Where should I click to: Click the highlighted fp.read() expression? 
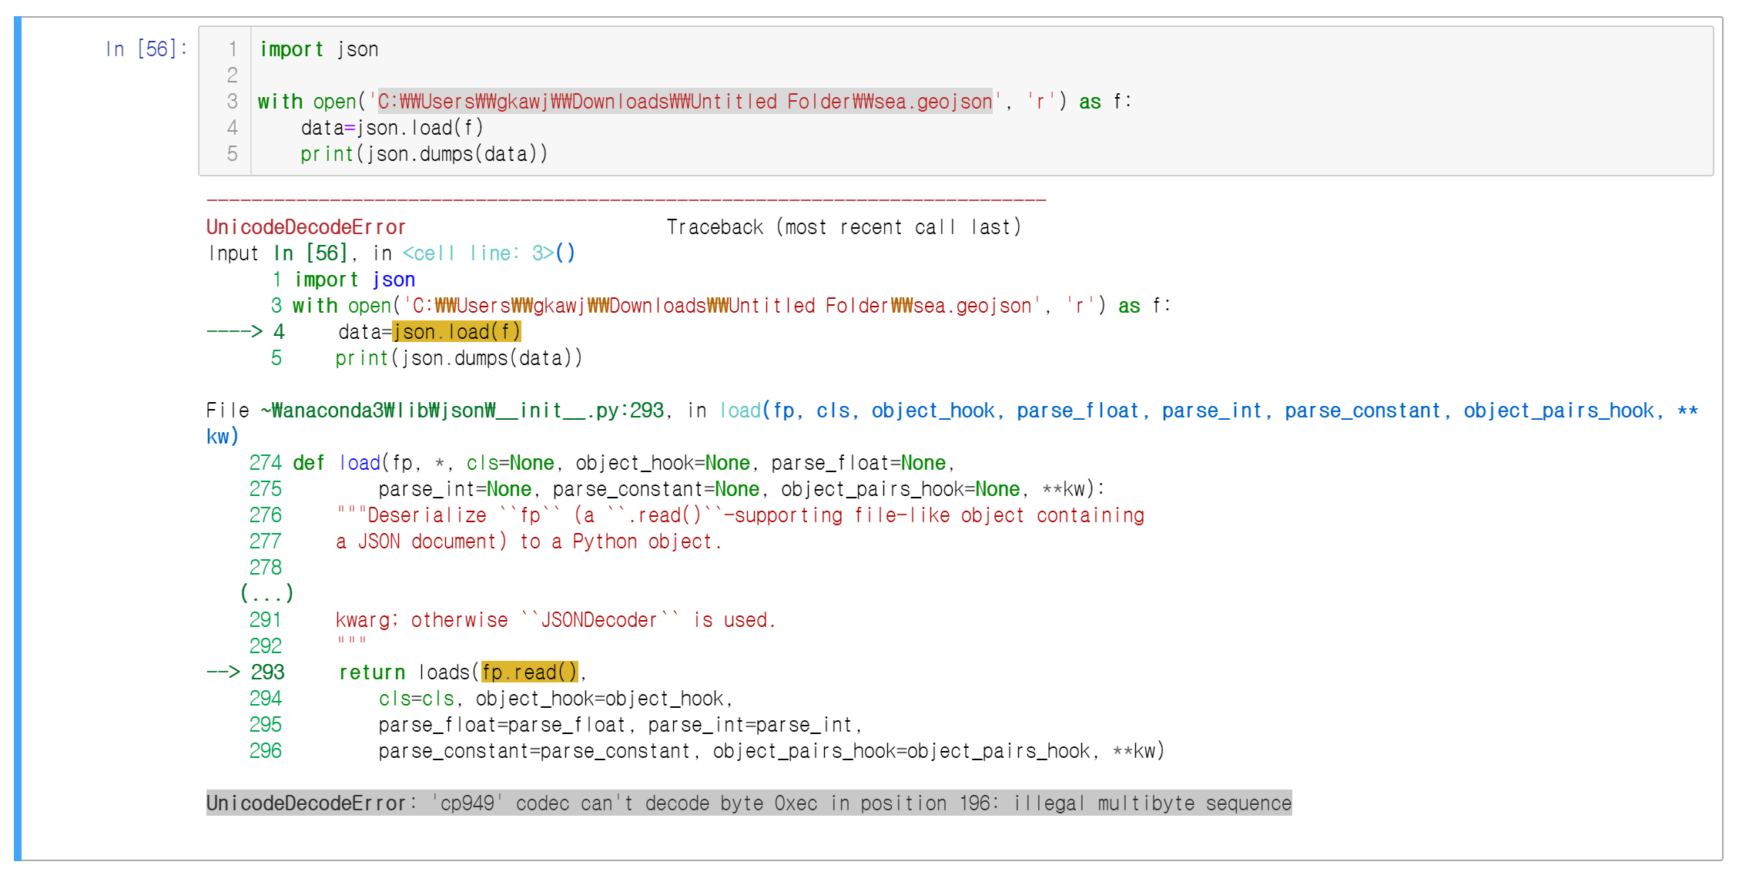pos(529,672)
